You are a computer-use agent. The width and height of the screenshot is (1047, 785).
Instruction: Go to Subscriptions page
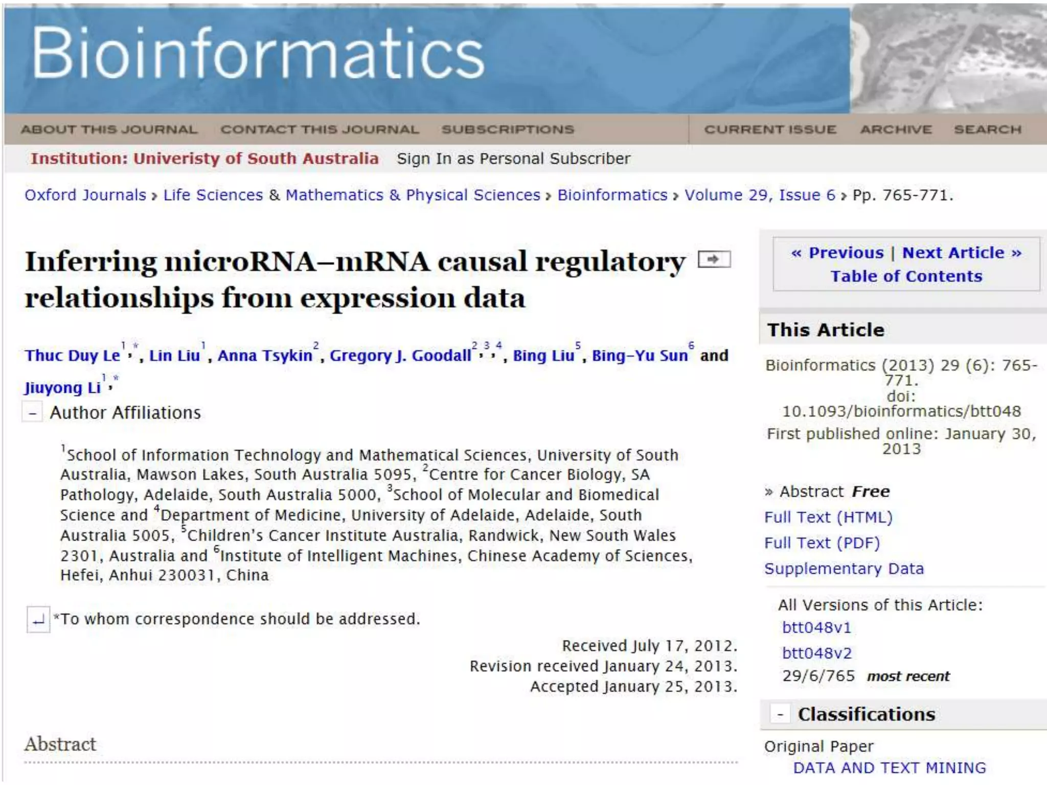pyautogui.click(x=508, y=130)
